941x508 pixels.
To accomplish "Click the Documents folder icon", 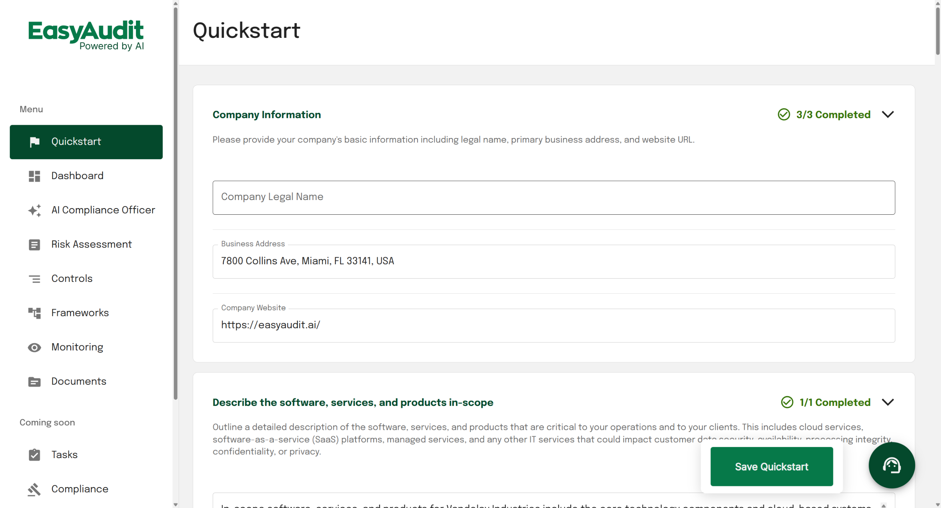I will point(35,382).
